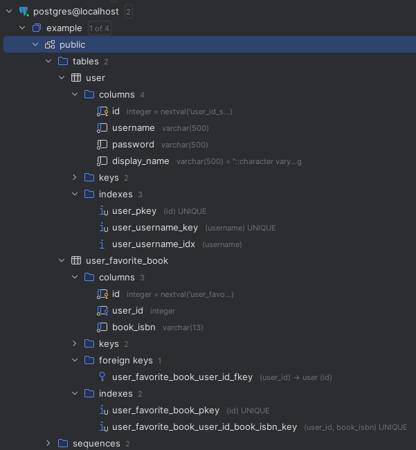This screenshot has height=450, width=416.
Task: Click the PostgreSQL elephant datasource icon
Action: click(x=24, y=12)
